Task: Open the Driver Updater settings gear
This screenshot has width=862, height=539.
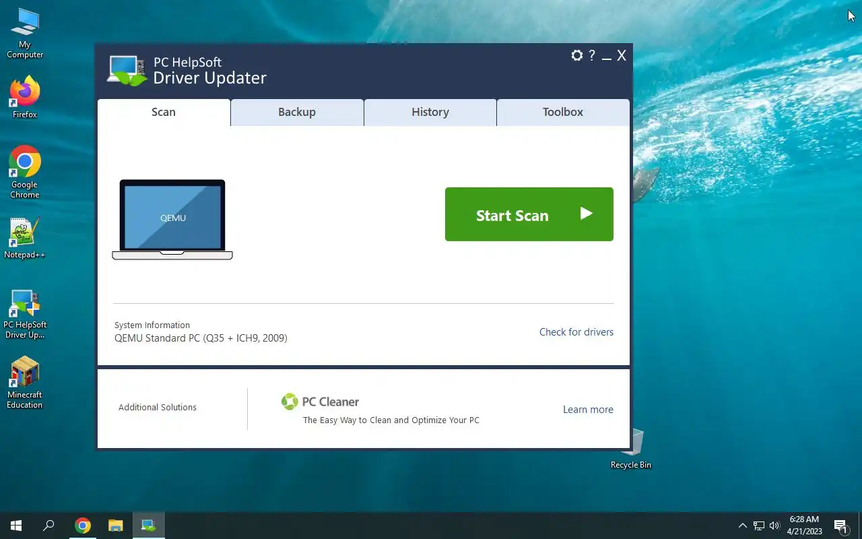Action: pos(576,55)
